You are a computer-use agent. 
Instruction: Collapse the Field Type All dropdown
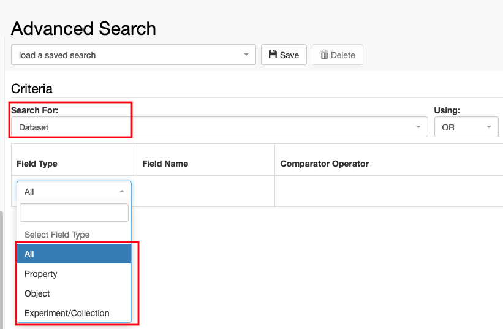pos(74,191)
